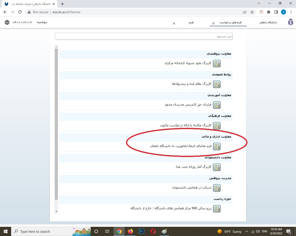Click the scrollbar down arrow of the list

pos(56,212)
